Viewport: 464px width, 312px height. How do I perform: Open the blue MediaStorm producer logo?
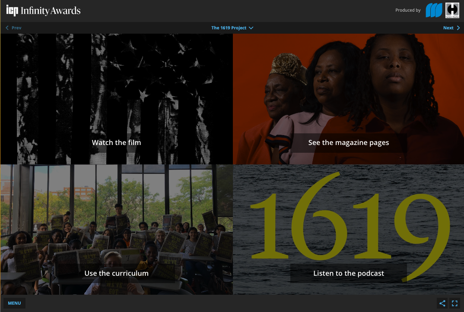tap(434, 10)
